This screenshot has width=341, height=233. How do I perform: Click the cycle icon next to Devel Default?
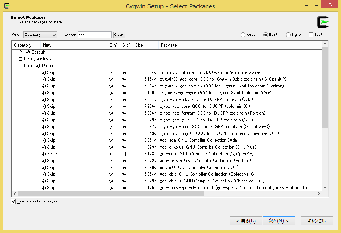[38, 66]
